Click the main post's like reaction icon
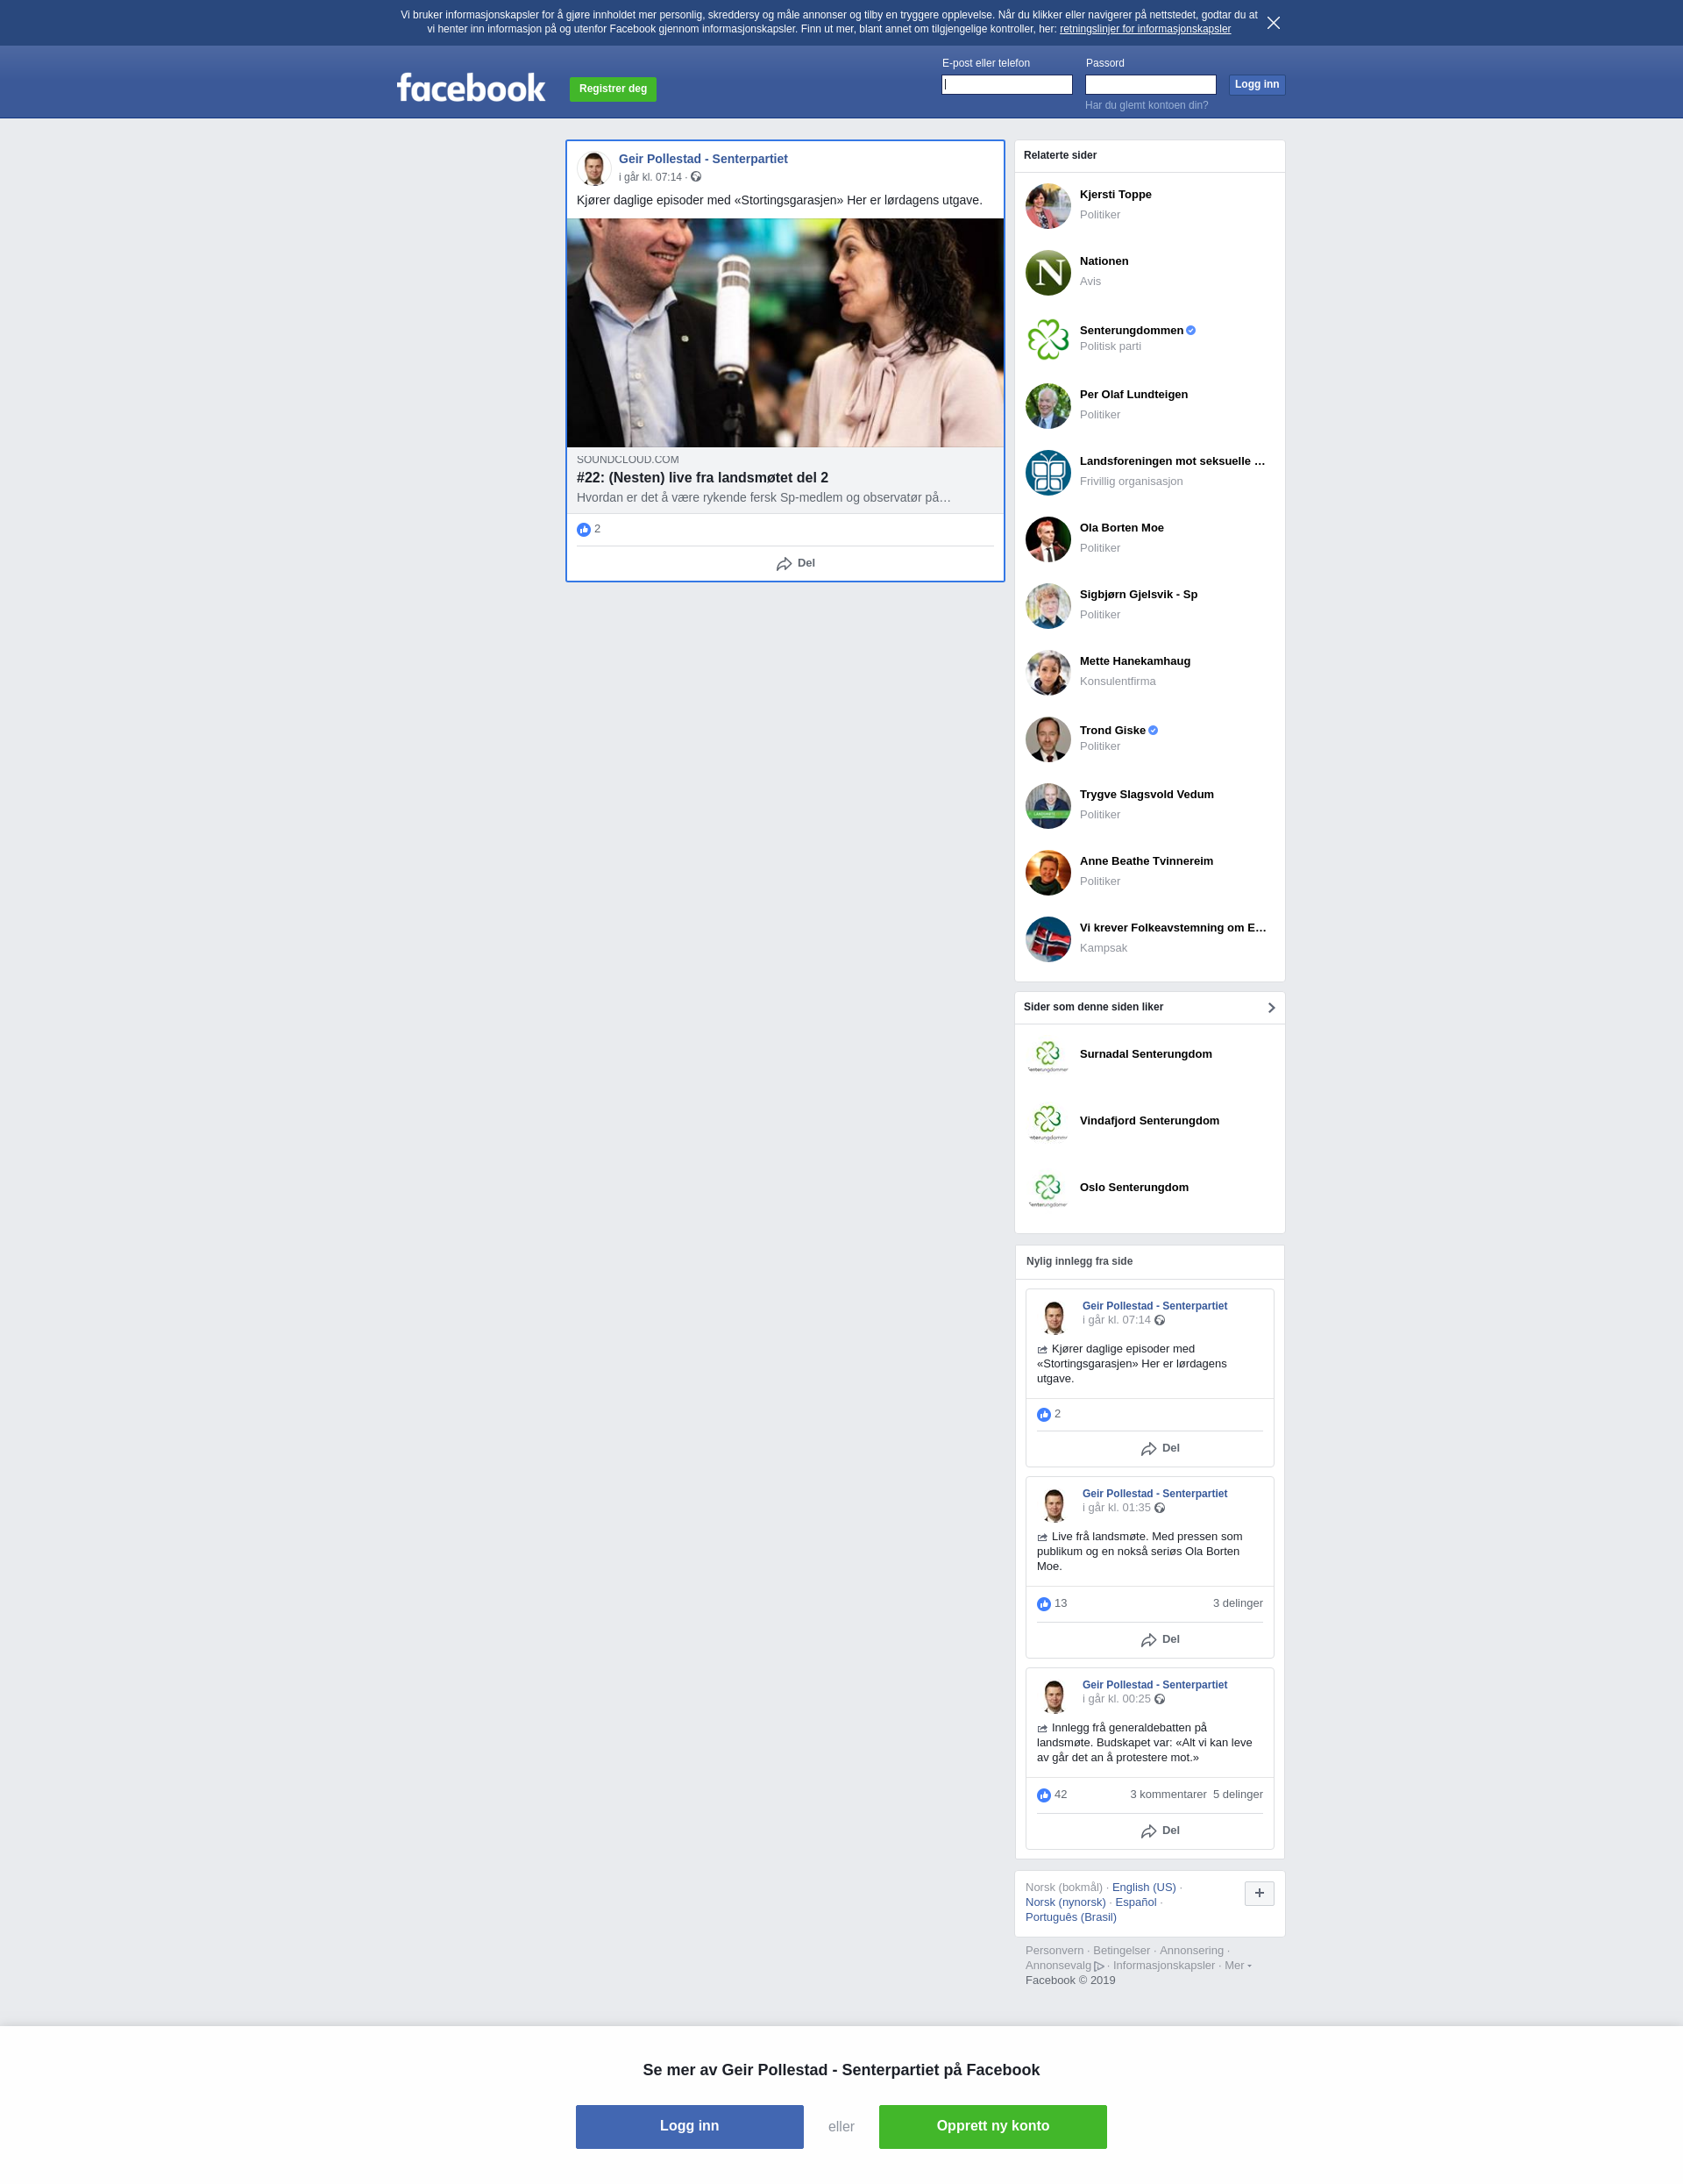 pos(584,529)
